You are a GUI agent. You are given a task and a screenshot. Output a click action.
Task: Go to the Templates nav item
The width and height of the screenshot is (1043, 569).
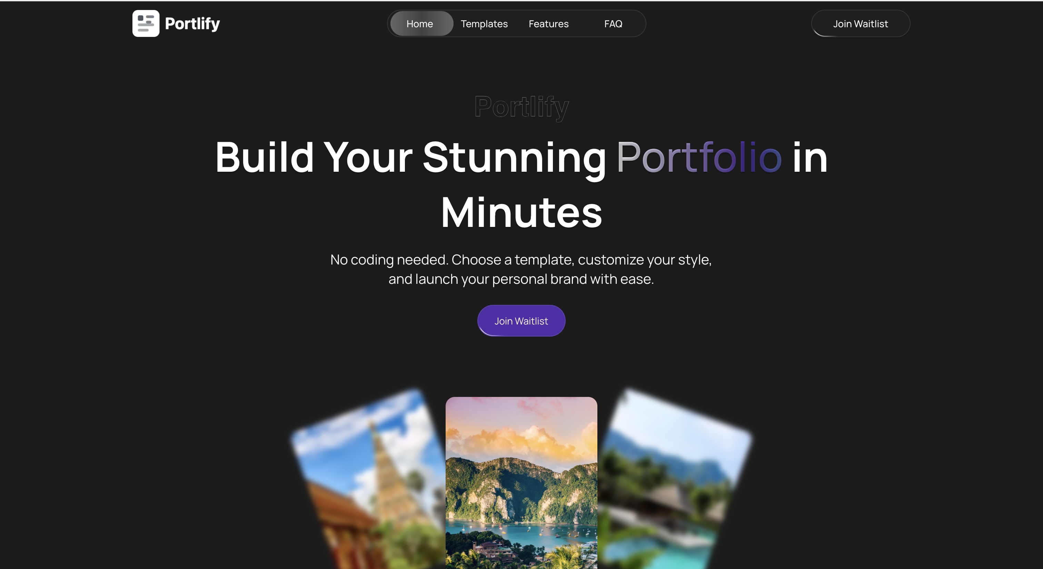484,24
